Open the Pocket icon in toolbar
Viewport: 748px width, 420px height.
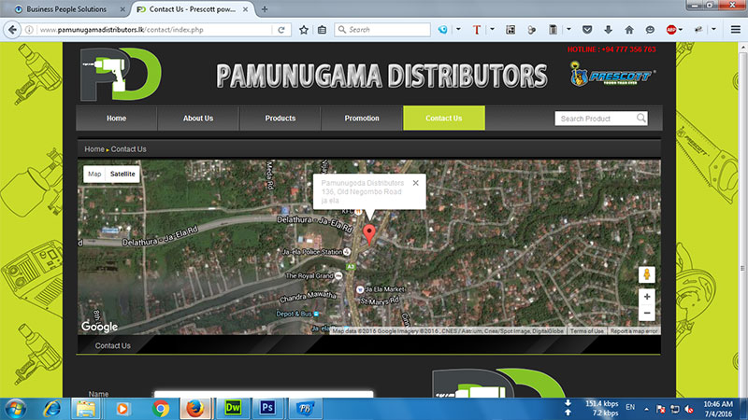pyautogui.click(x=587, y=30)
